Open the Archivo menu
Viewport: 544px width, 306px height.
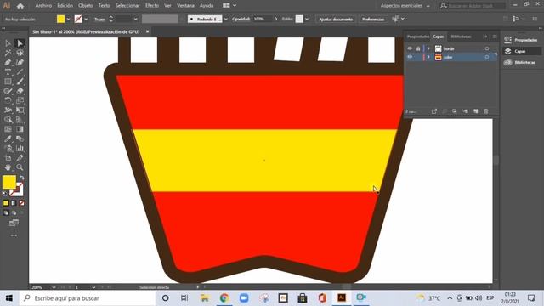tap(43, 6)
